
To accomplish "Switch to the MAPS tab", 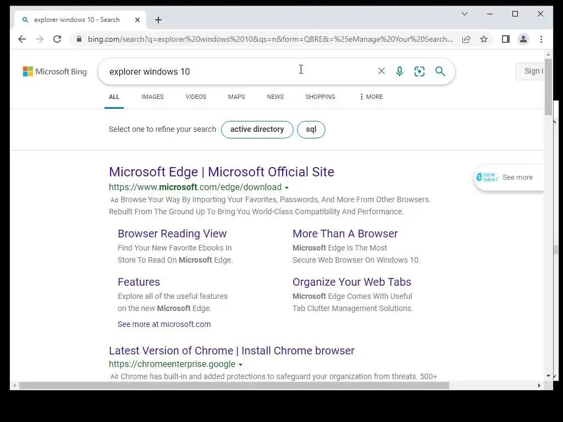I will [236, 97].
